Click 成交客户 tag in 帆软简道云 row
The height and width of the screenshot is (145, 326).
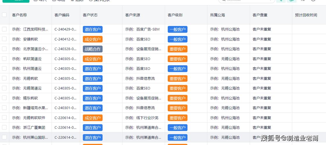pos(93,59)
